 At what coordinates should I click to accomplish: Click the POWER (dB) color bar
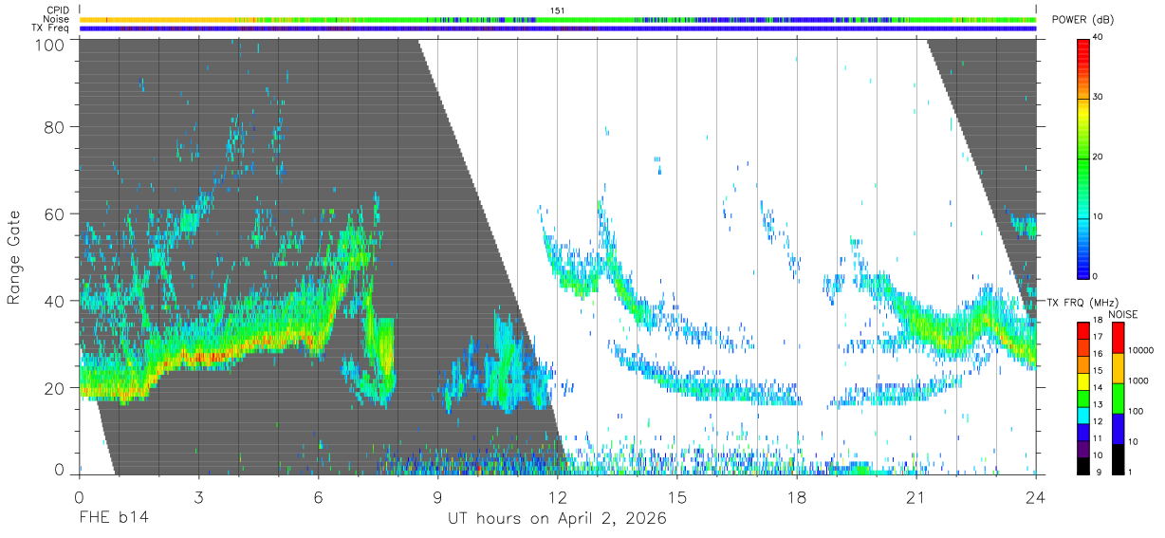click(x=1082, y=158)
